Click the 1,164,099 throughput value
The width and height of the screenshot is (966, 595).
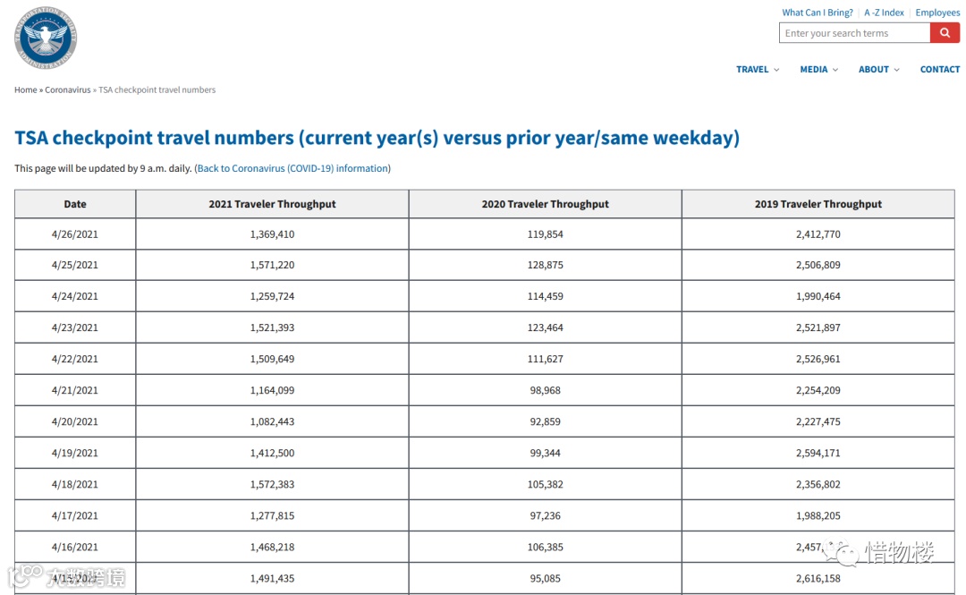tap(272, 390)
